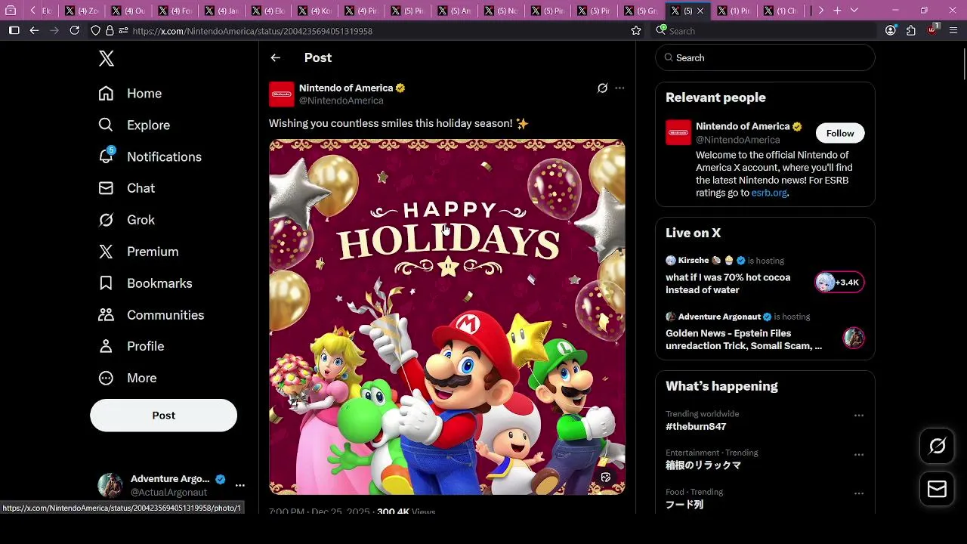Click the Nintendo of America post author name
This screenshot has width=967, height=544.
tap(346, 88)
